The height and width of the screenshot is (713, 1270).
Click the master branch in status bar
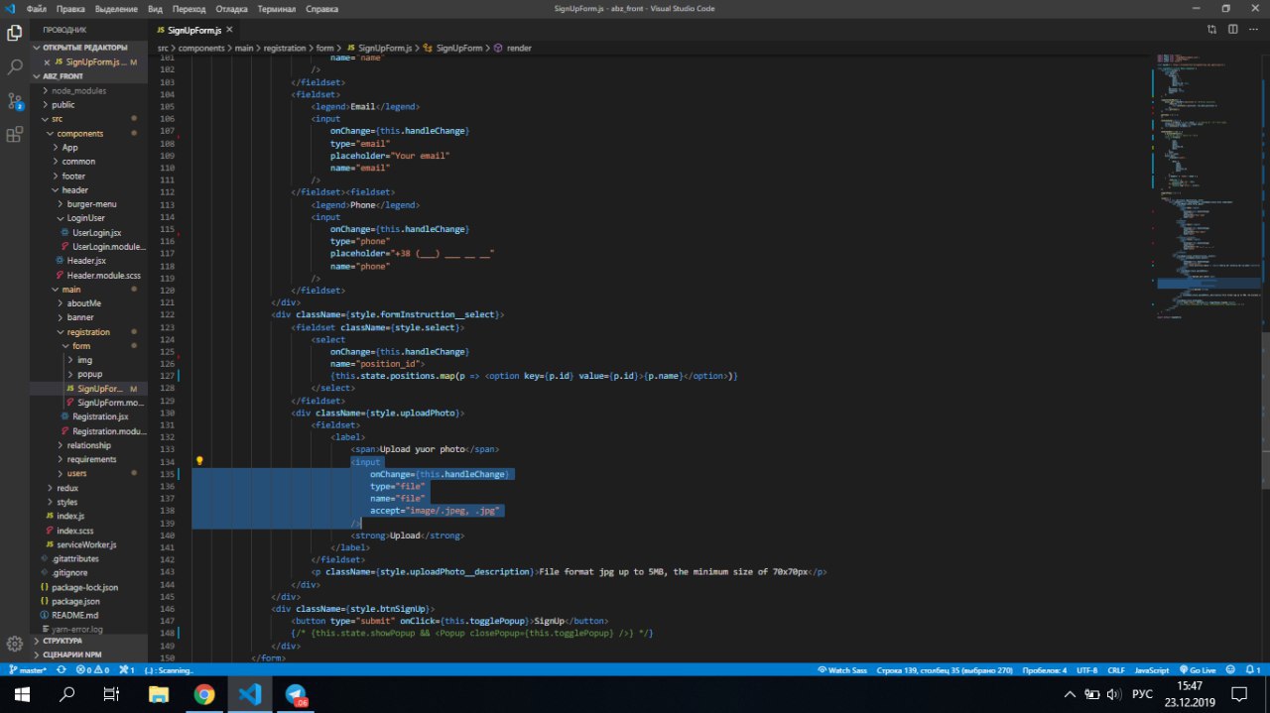(29, 670)
